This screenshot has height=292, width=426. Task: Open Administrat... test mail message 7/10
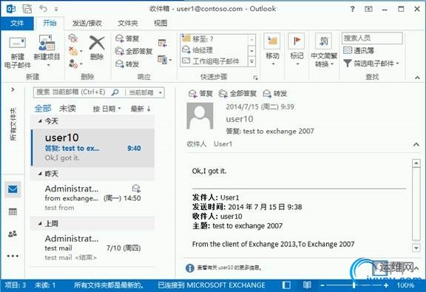pyautogui.click(x=93, y=248)
